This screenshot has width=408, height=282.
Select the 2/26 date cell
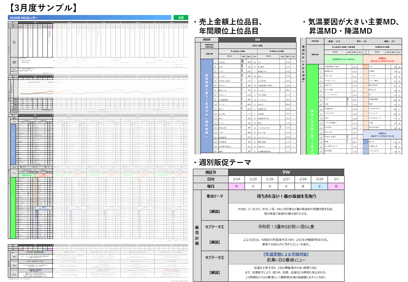[270, 179]
